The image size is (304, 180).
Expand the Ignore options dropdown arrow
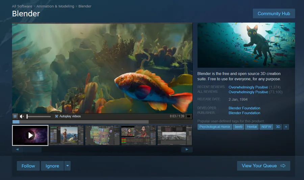[67, 166]
